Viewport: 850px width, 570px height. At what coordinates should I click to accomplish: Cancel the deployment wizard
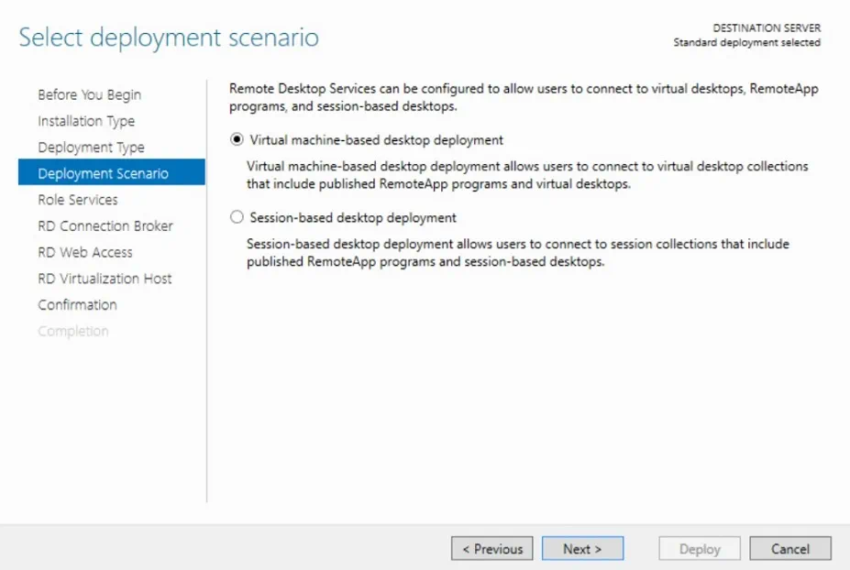790,549
